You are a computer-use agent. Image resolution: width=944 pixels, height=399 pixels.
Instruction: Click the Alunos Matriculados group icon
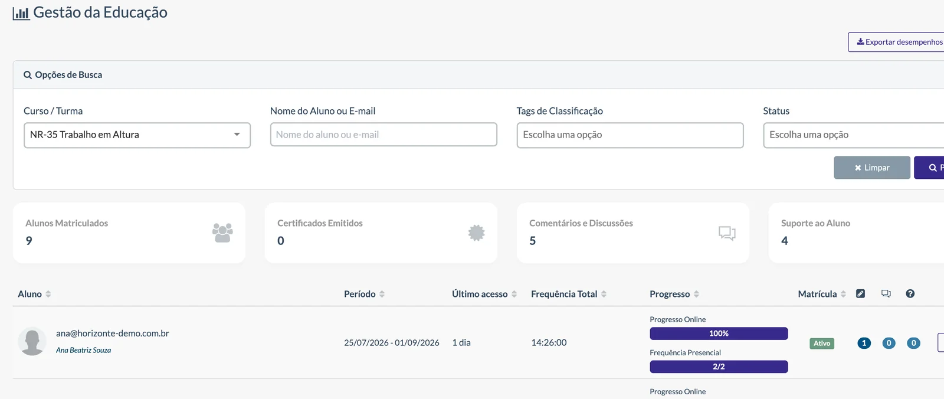pyautogui.click(x=222, y=233)
